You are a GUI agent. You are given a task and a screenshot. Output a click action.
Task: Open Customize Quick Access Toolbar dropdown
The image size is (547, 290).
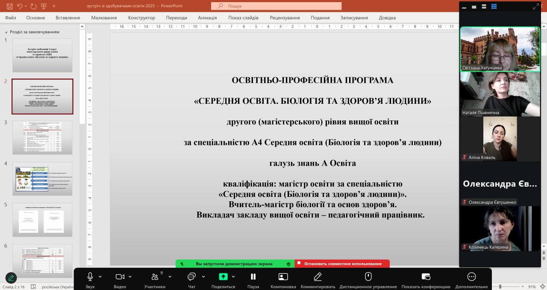coord(53,6)
